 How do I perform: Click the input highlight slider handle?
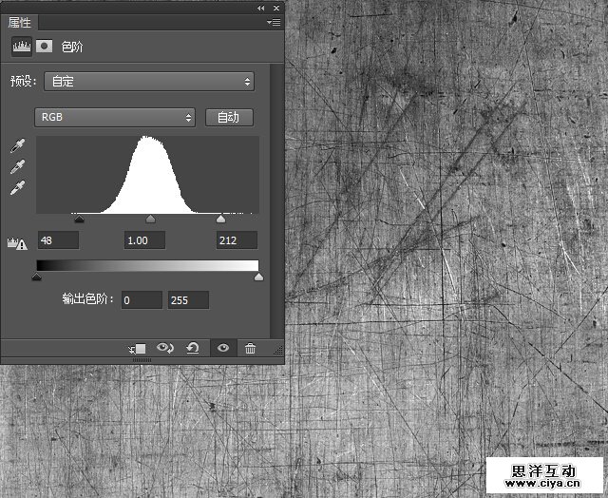pyautogui.click(x=220, y=220)
